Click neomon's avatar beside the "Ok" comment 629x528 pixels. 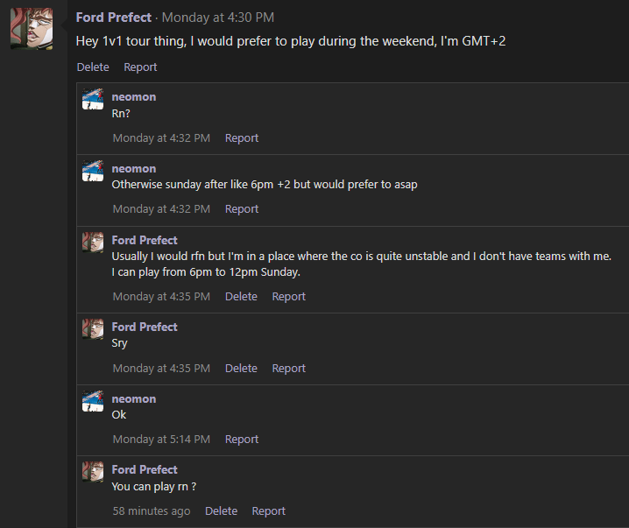pos(93,401)
